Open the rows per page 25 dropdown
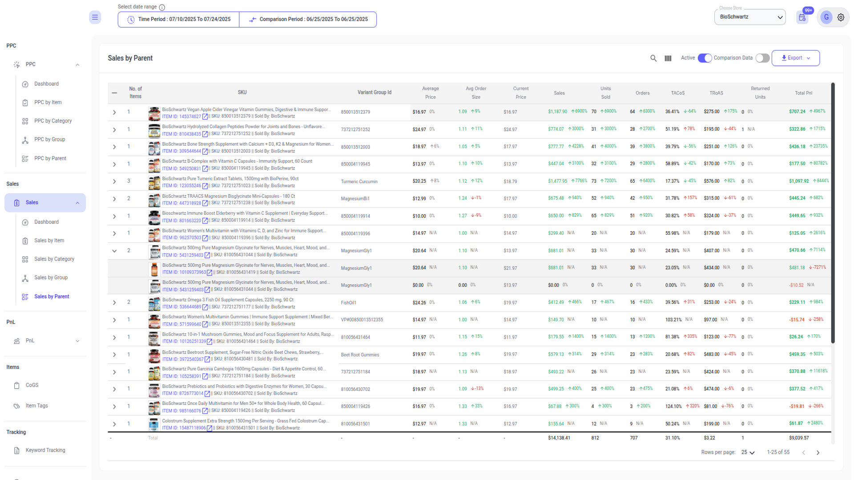The width and height of the screenshot is (854, 480). [x=748, y=452]
